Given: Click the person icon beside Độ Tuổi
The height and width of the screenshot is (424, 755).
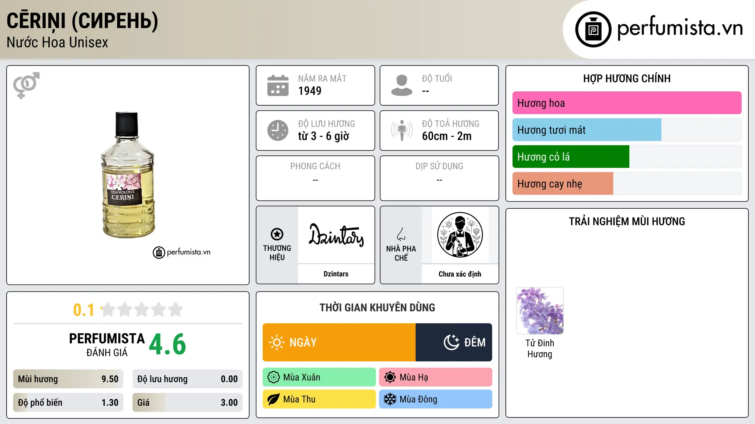Looking at the screenshot, I should 401,85.
